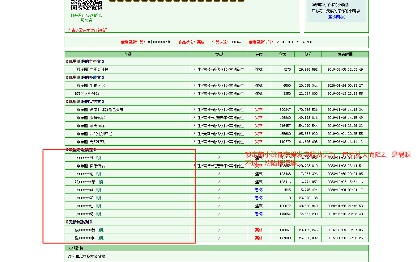
Task: Click 连载 status in 之圆梦计划 row
Action: 259,69
